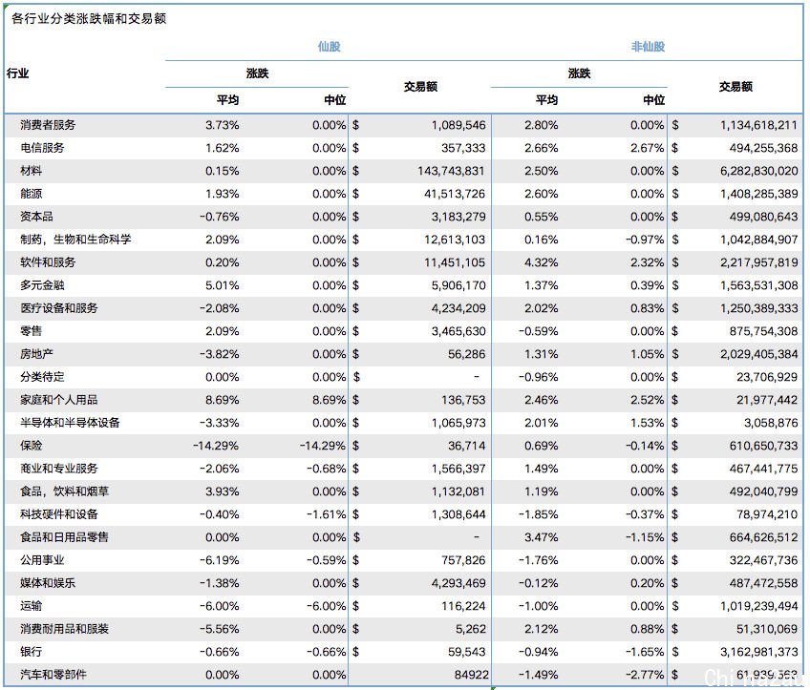Select the 运输 row label
The width and height of the screenshot is (810, 690).
(31, 606)
